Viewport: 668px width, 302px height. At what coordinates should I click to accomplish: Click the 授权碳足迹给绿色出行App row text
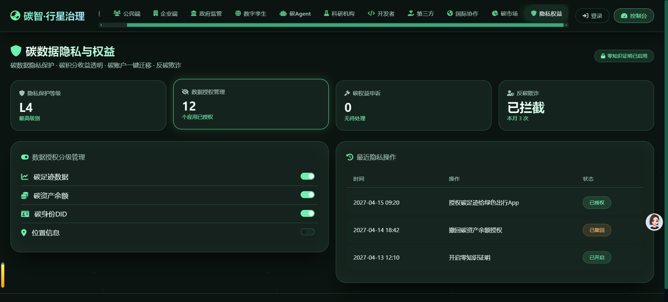[484, 203]
